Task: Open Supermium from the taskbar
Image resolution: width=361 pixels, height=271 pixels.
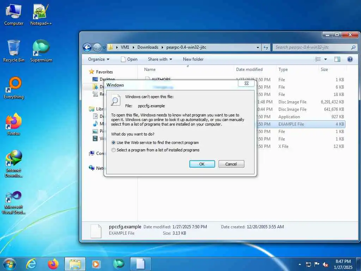Action: coord(119,264)
